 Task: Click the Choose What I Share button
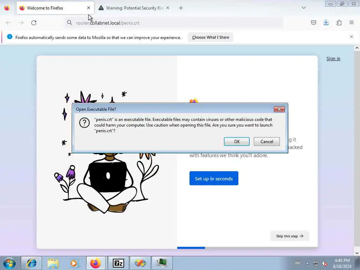pyautogui.click(x=211, y=37)
